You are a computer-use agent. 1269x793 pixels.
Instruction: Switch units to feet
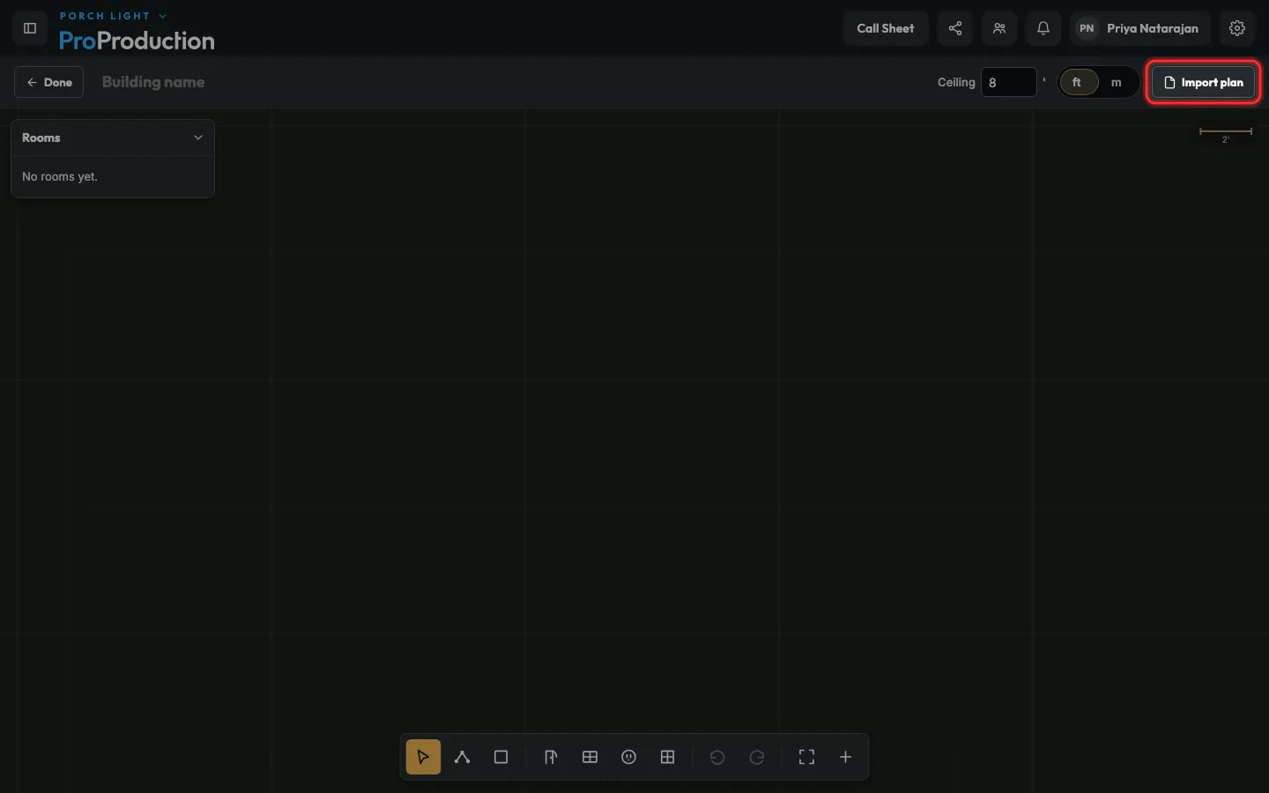[x=1077, y=82]
